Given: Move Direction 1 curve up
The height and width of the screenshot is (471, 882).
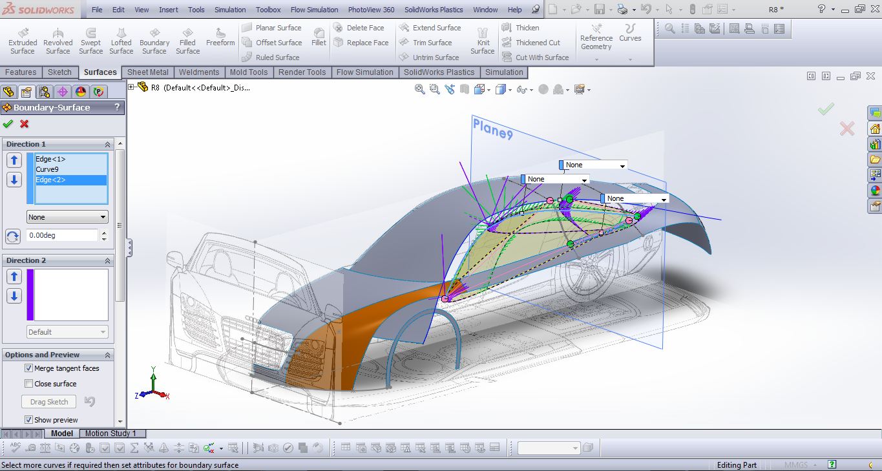Looking at the screenshot, I should click(x=14, y=160).
